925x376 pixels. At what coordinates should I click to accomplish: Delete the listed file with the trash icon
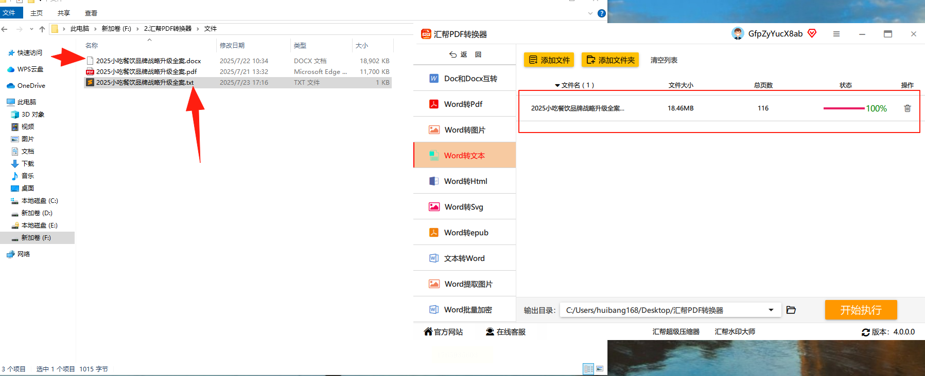(907, 108)
